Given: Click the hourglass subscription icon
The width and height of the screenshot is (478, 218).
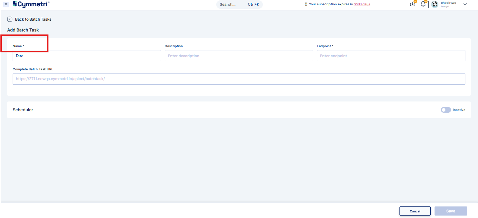Looking at the screenshot, I should point(306,4).
